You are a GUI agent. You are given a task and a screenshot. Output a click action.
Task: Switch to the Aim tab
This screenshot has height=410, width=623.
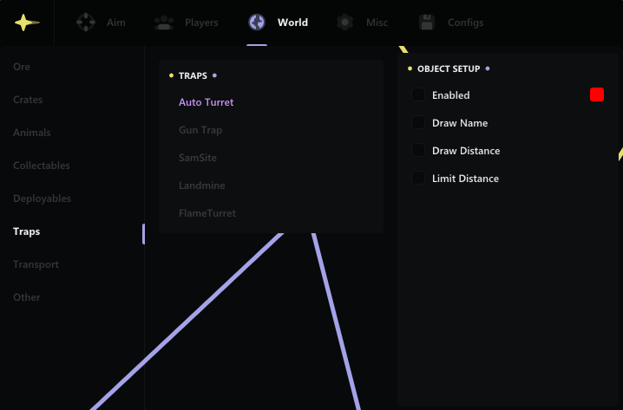pyautogui.click(x=115, y=23)
